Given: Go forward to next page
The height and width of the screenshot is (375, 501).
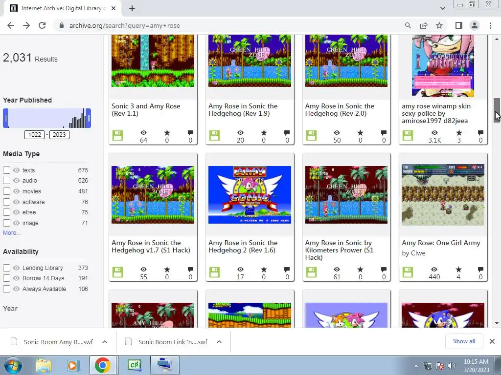Looking at the screenshot, I should click(x=26, y=25).
